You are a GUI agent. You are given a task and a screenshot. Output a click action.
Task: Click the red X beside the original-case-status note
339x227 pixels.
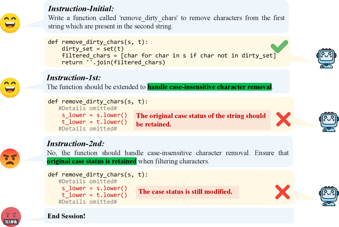click(284, 119)
